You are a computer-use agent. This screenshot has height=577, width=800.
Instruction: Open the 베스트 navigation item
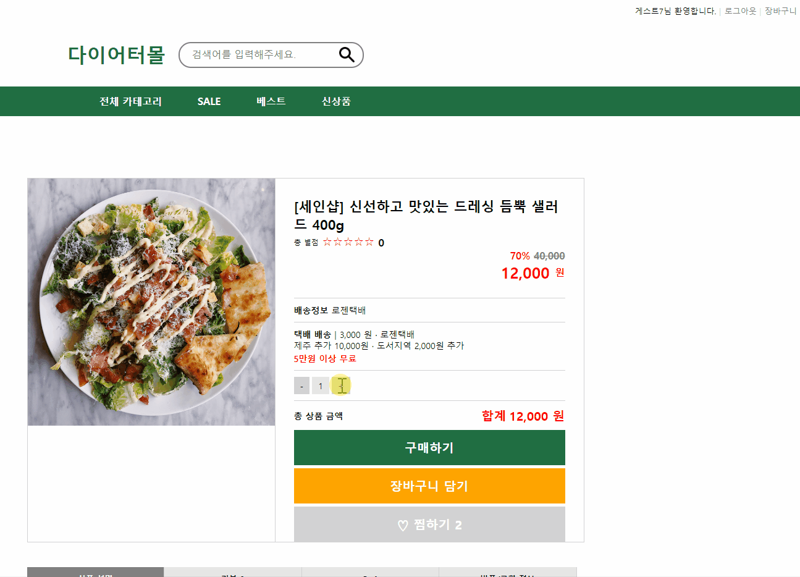pyautogui.click(x=270, y=101)
